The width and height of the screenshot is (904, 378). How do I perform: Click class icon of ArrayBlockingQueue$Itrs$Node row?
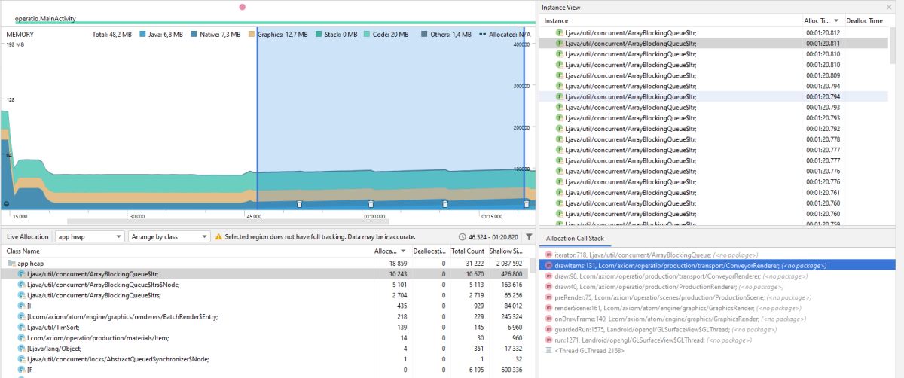point(21,284)
